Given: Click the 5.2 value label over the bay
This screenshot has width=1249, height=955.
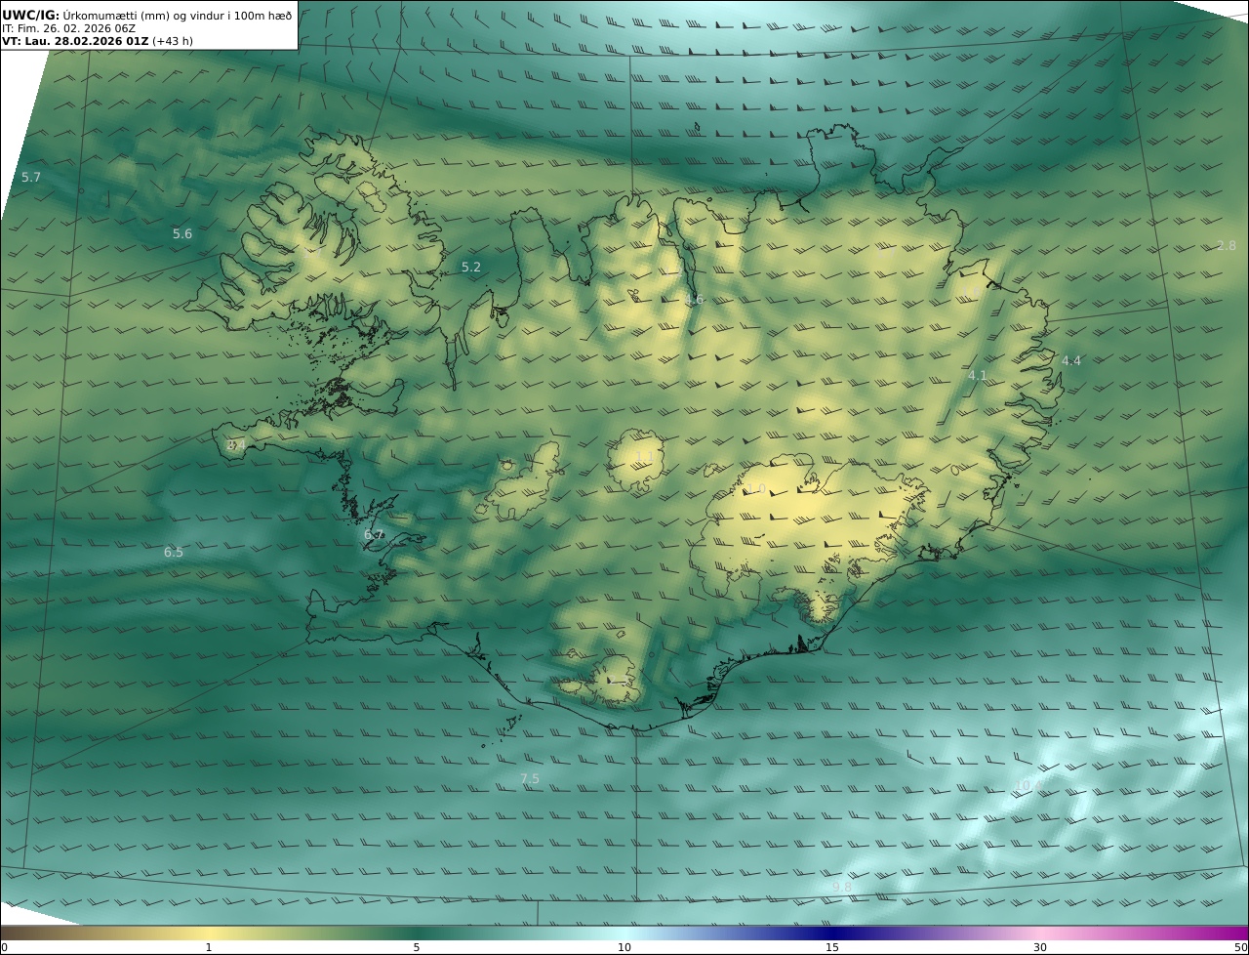Looking at the screenshot, I should [x=471, y=268].
